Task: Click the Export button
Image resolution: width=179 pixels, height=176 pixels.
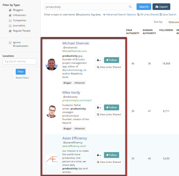Action: (161, 7)
